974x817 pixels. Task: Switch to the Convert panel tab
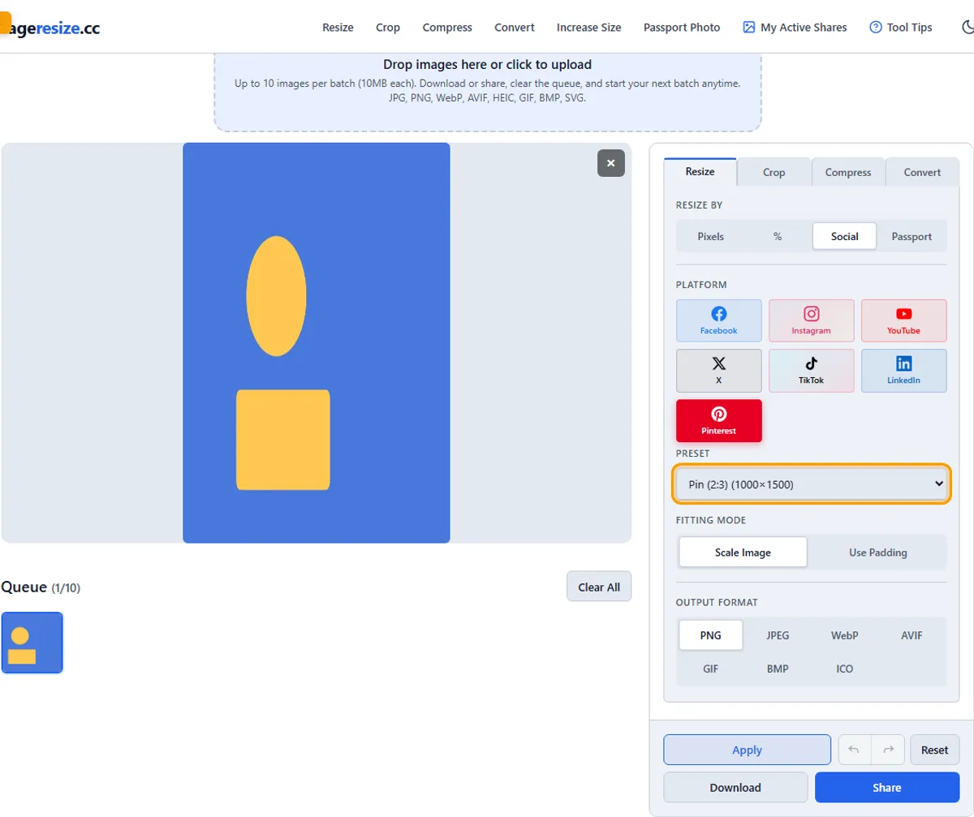[922, 172]
